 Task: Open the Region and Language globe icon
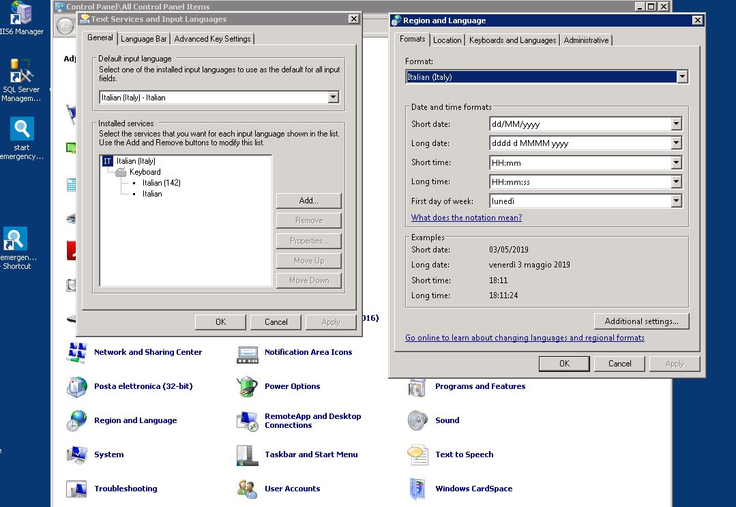click(x=77, y=420)
